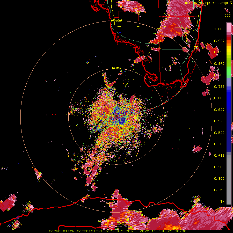Click the 0.733 scale value

tap(219, 87)
